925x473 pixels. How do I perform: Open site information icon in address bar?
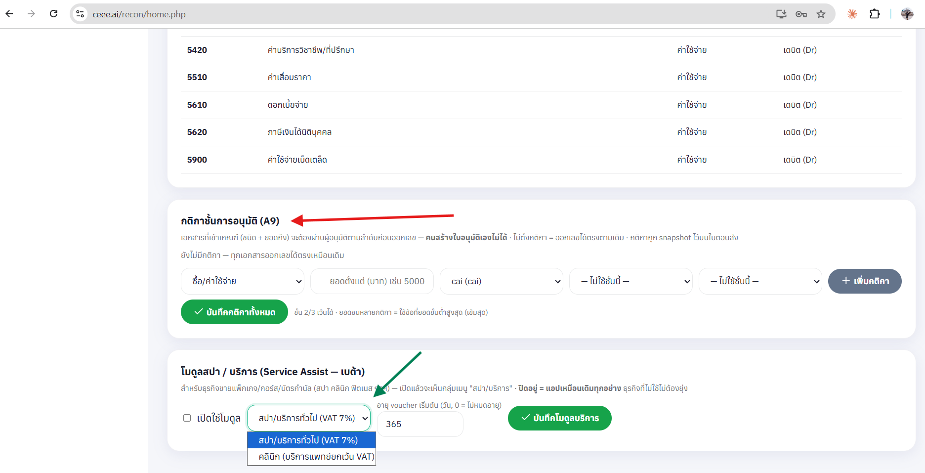tap(80, 14)
